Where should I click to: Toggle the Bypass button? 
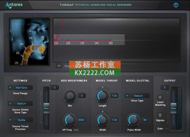coord(160,115)
